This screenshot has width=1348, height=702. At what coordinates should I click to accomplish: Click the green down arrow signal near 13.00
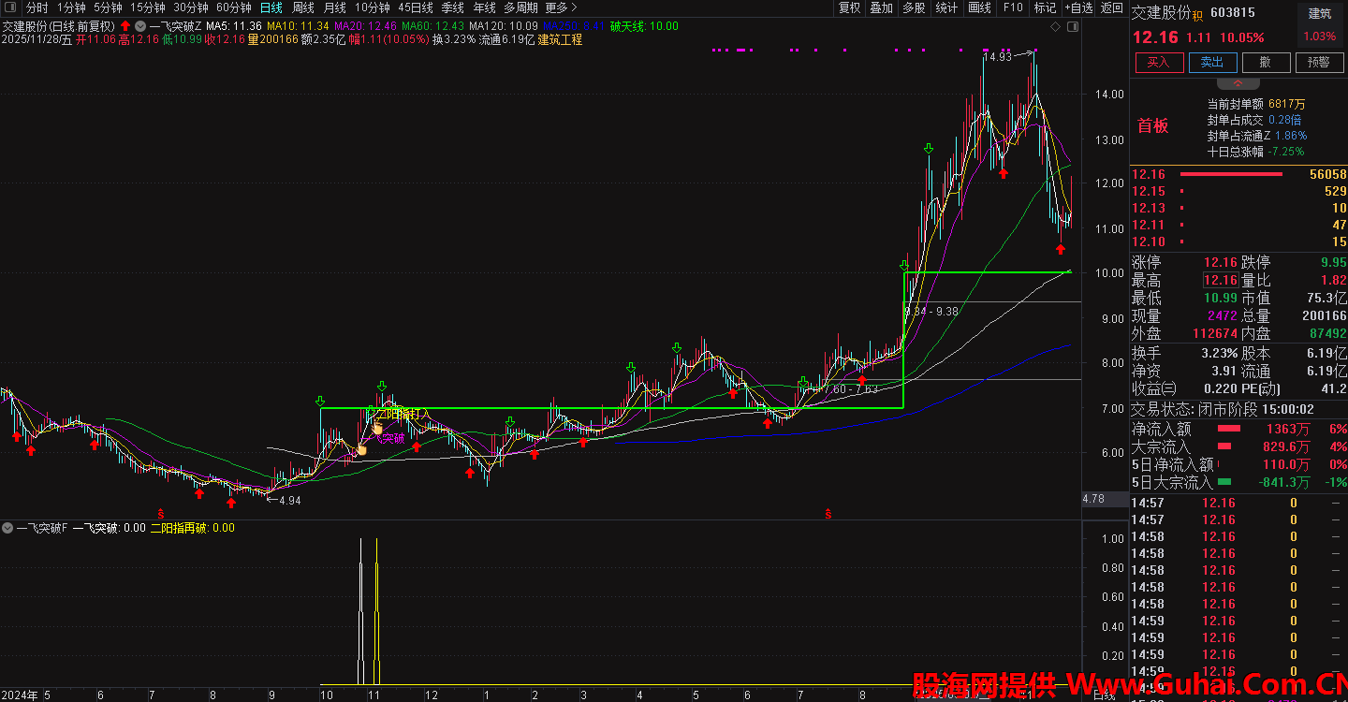(929, 149)
